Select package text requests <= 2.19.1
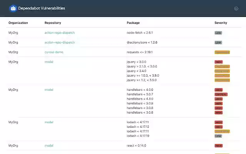Viewport: 246px width, 154px height. [140, 52]
